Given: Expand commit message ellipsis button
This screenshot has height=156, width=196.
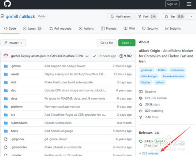Looking at the screenshot, I should [87, 56].
